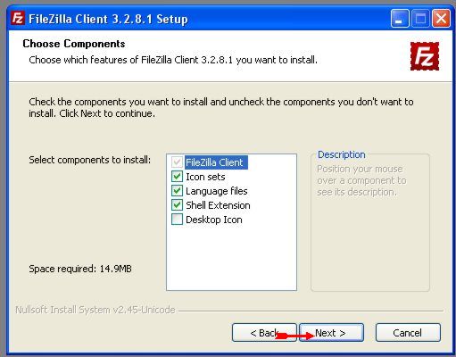Select the Shell Extension component label
Viewport: 456px width, 357px height.
tap(218, 205)
